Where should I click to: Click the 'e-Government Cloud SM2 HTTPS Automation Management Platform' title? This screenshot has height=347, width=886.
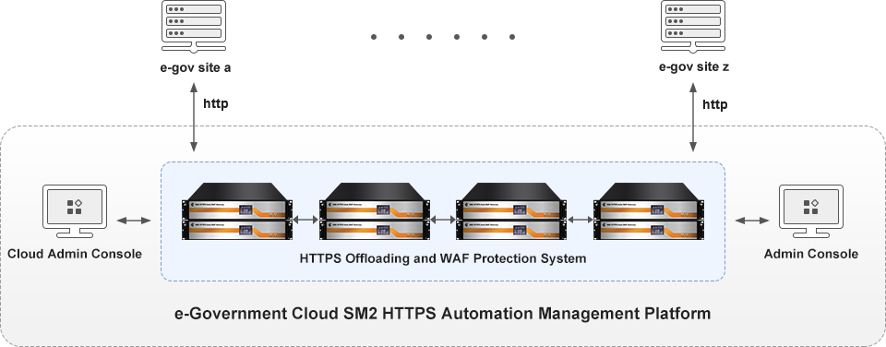(x=442, y=313)
